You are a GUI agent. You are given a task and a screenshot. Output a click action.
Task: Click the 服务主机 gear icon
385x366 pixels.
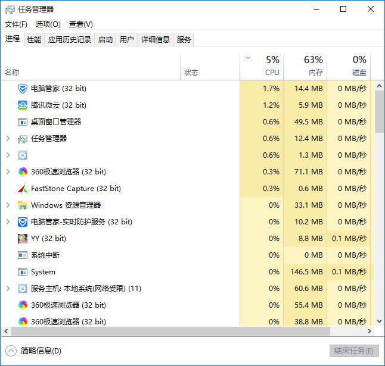[23, 289]
